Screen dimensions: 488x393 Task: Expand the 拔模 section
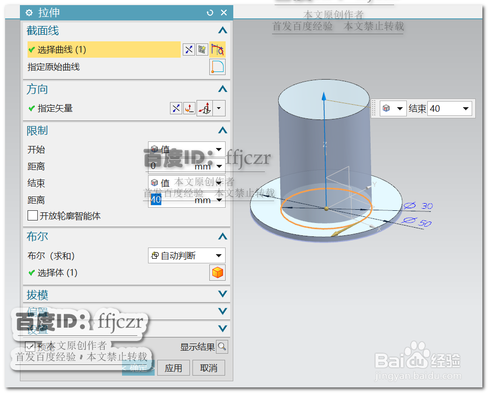point(222,294)
